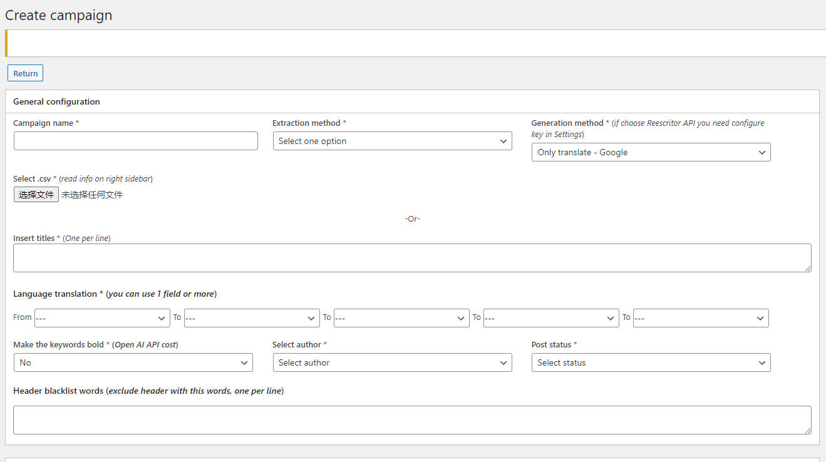Image resolution: width=826 pixels, height=462 pixels.
Task: Focus the Campaign name input field
Action: click(135, 141)
